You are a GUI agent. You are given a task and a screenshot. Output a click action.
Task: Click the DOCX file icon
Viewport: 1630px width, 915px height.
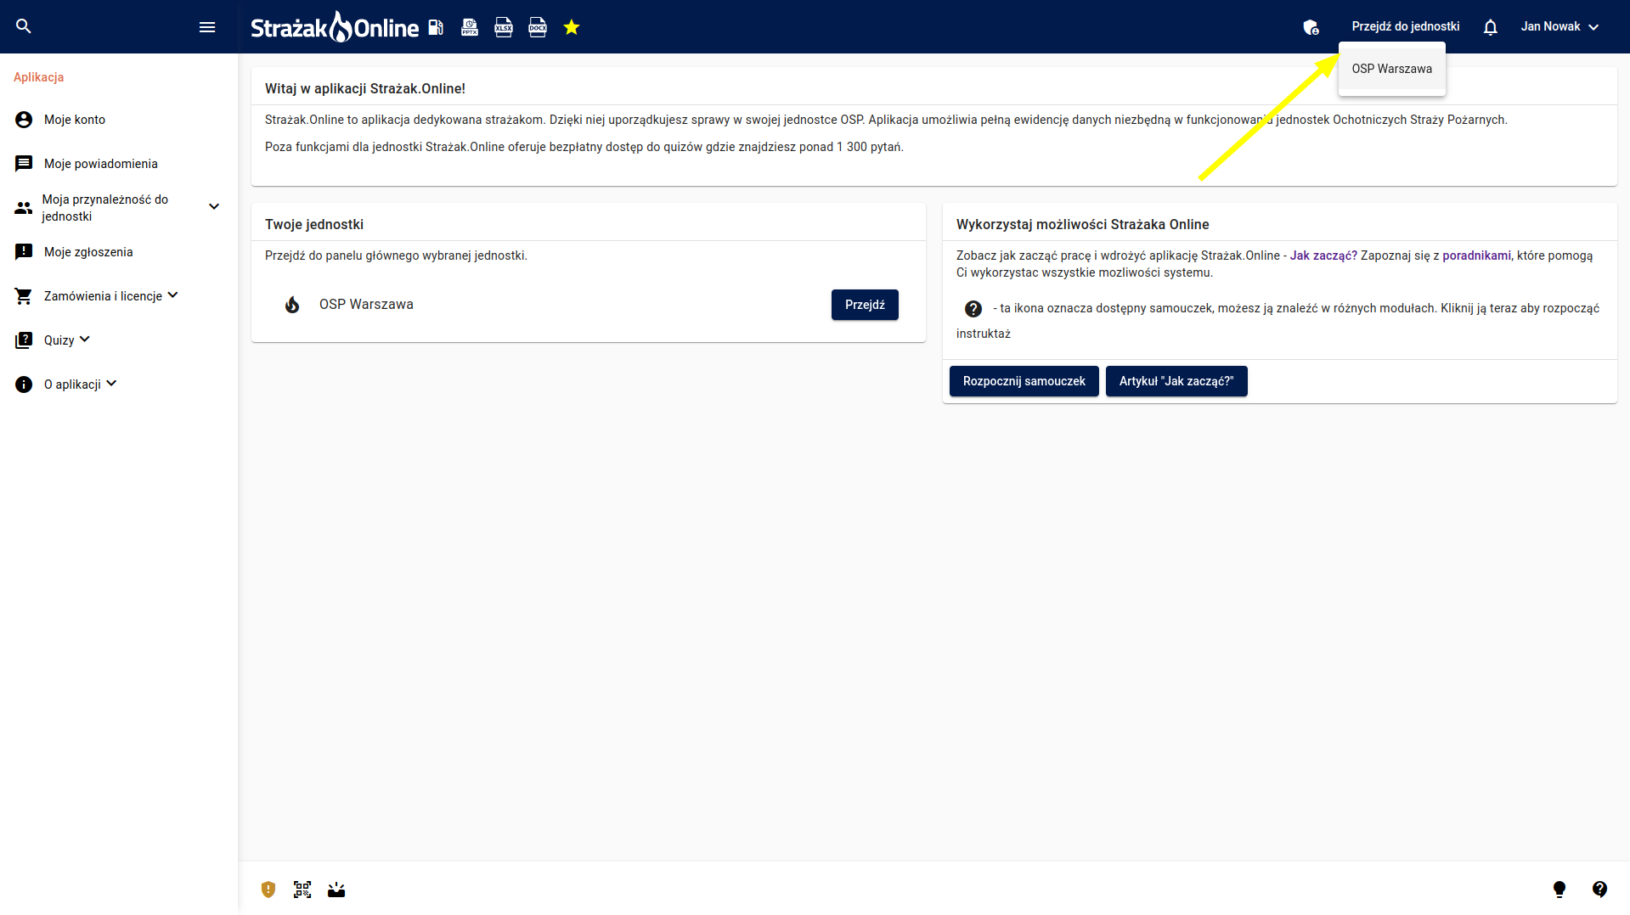(538, 27)
